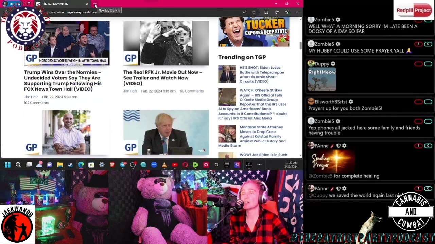The width and height of the screenshot is (435, 244).
Task: Click red pill on Duppy's message
Action: (418, 64)
